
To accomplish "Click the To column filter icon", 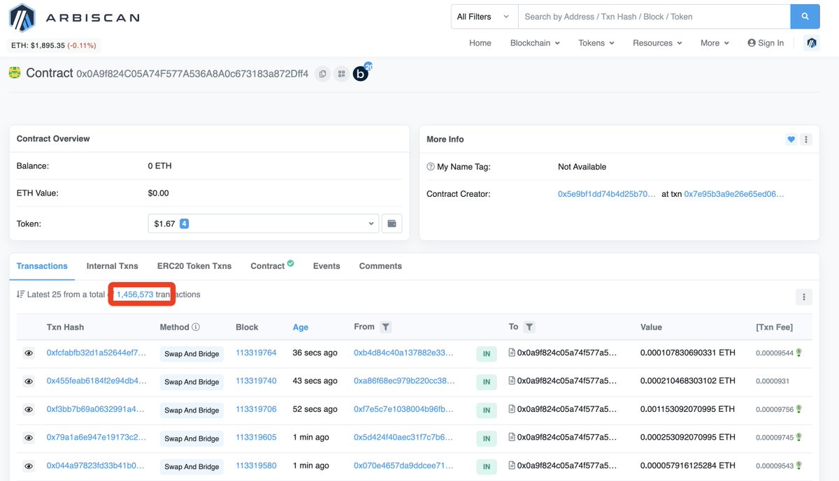I will [529, 327].
